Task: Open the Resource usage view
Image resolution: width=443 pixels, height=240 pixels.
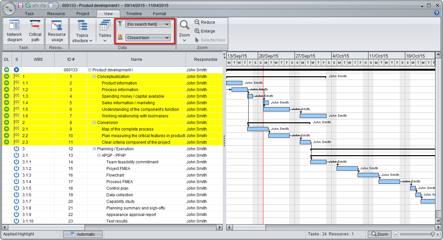Action: (57, 31)
